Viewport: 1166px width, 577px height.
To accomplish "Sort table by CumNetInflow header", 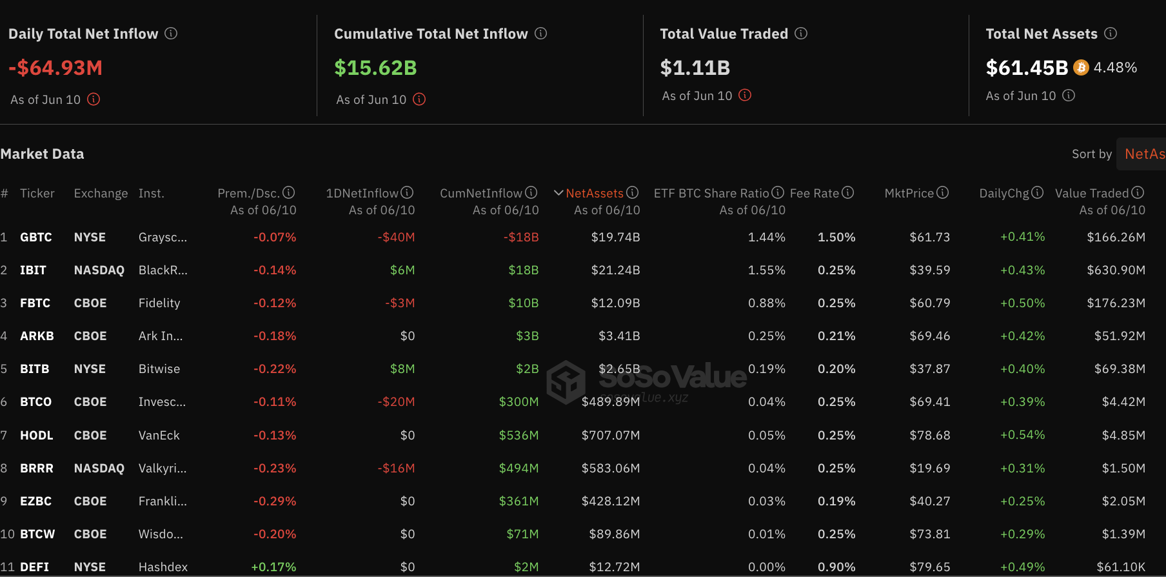I will (x=481, y=193).
